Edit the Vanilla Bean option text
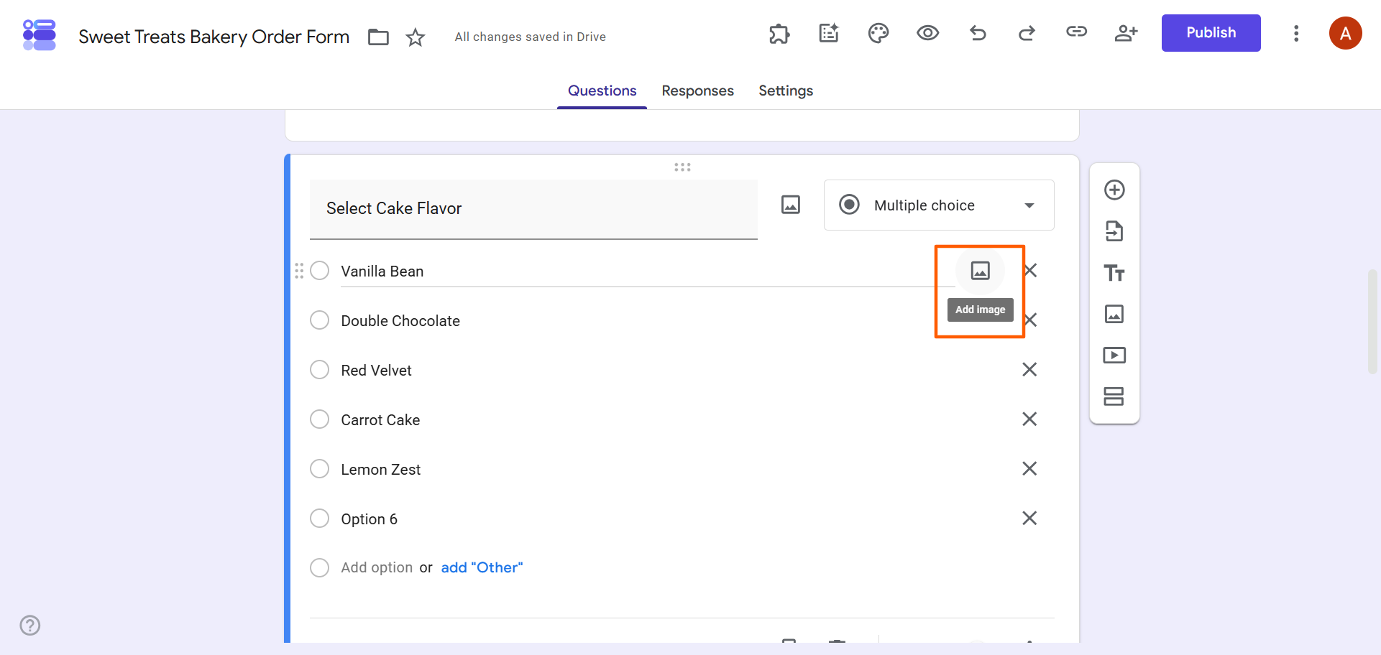 [647, 271]
